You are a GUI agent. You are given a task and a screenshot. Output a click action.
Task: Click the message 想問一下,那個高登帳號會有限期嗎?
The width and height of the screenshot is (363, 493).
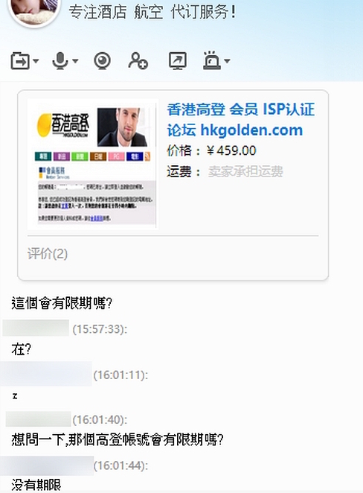pyautogui.click(x=117, y=439)
